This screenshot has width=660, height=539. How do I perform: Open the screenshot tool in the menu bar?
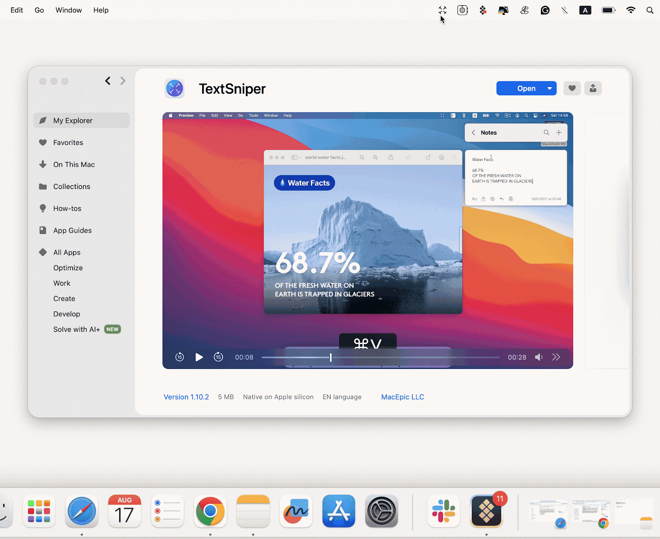(462, 10)
